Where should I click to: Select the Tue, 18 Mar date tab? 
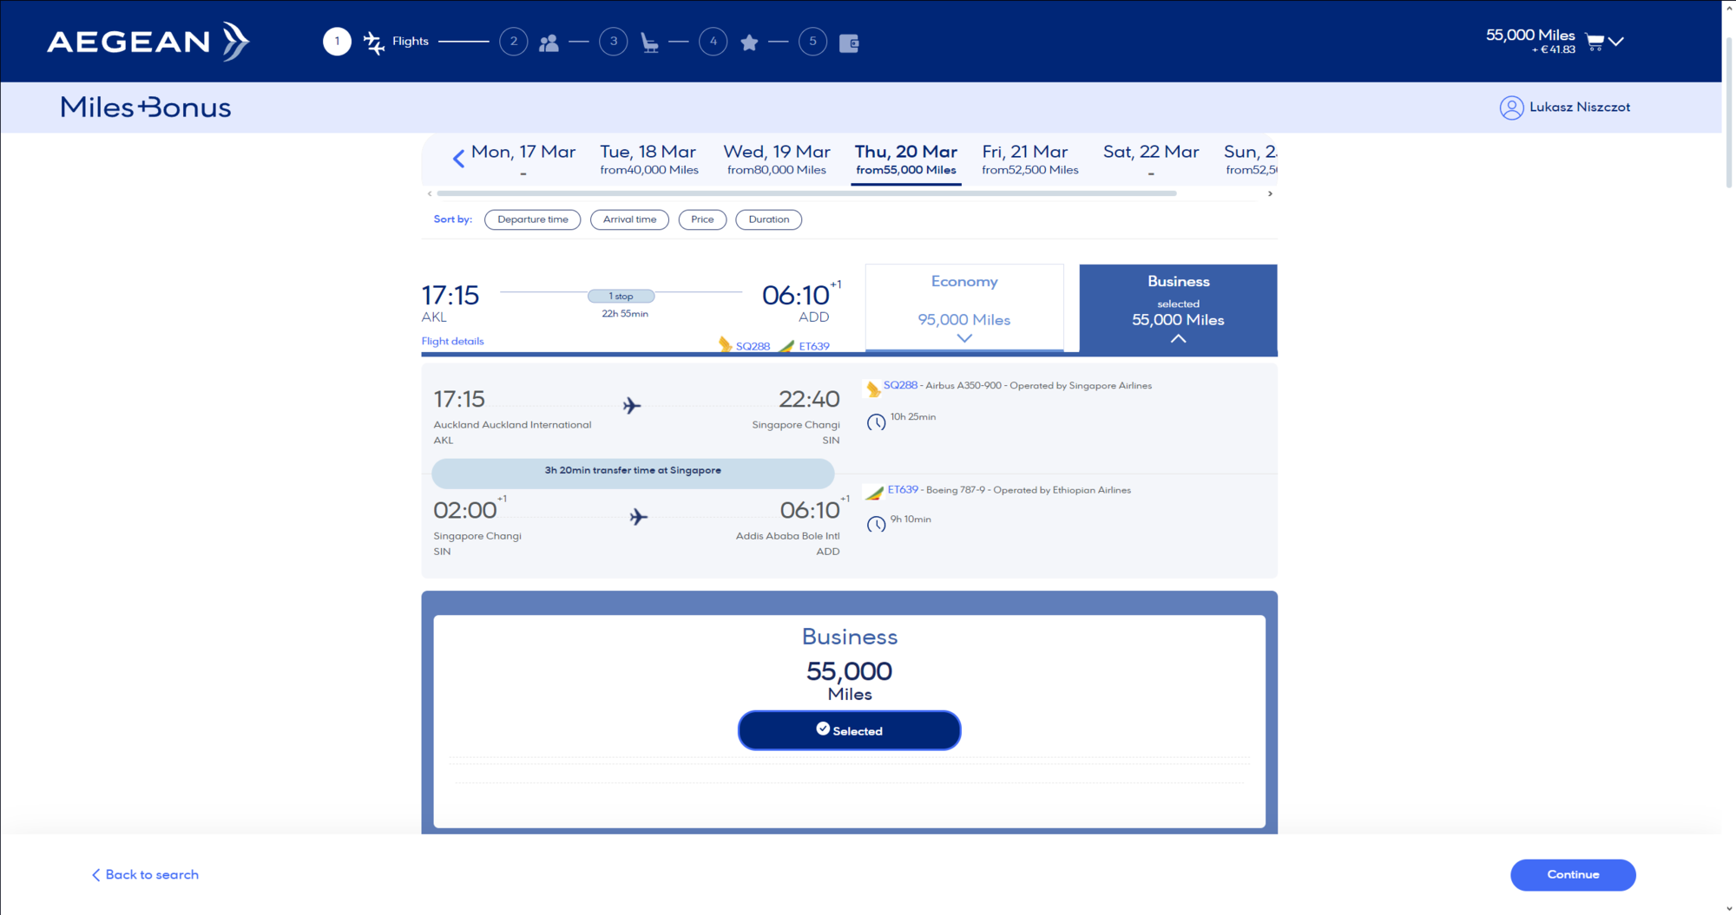click(648, 160)
